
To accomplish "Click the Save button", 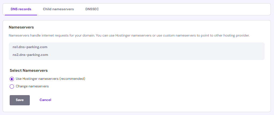I will pyautogui.click(x=20, y=100).
